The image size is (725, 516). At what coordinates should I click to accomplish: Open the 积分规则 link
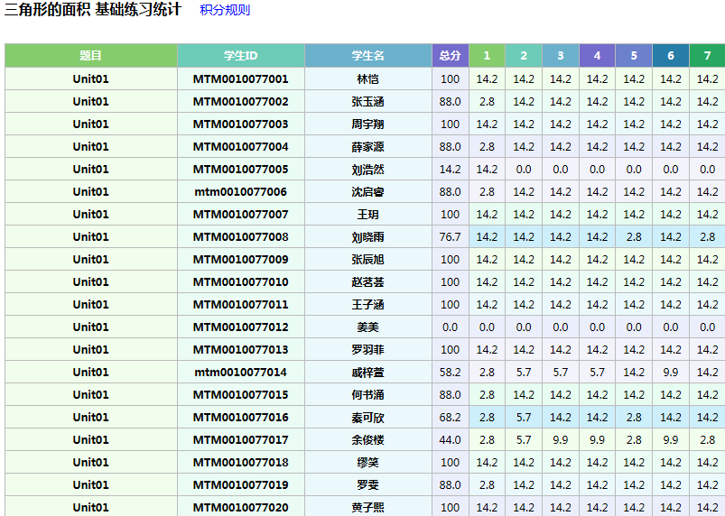(225, 10)
